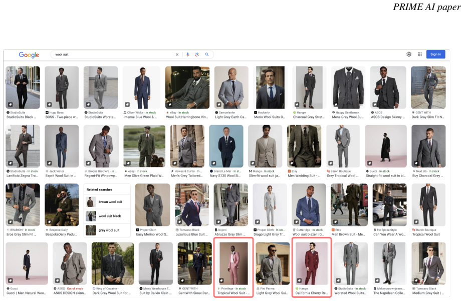Open Tomasso Black Luxurious Blue Suit image
464x301 pixels.
pos(192,205)
